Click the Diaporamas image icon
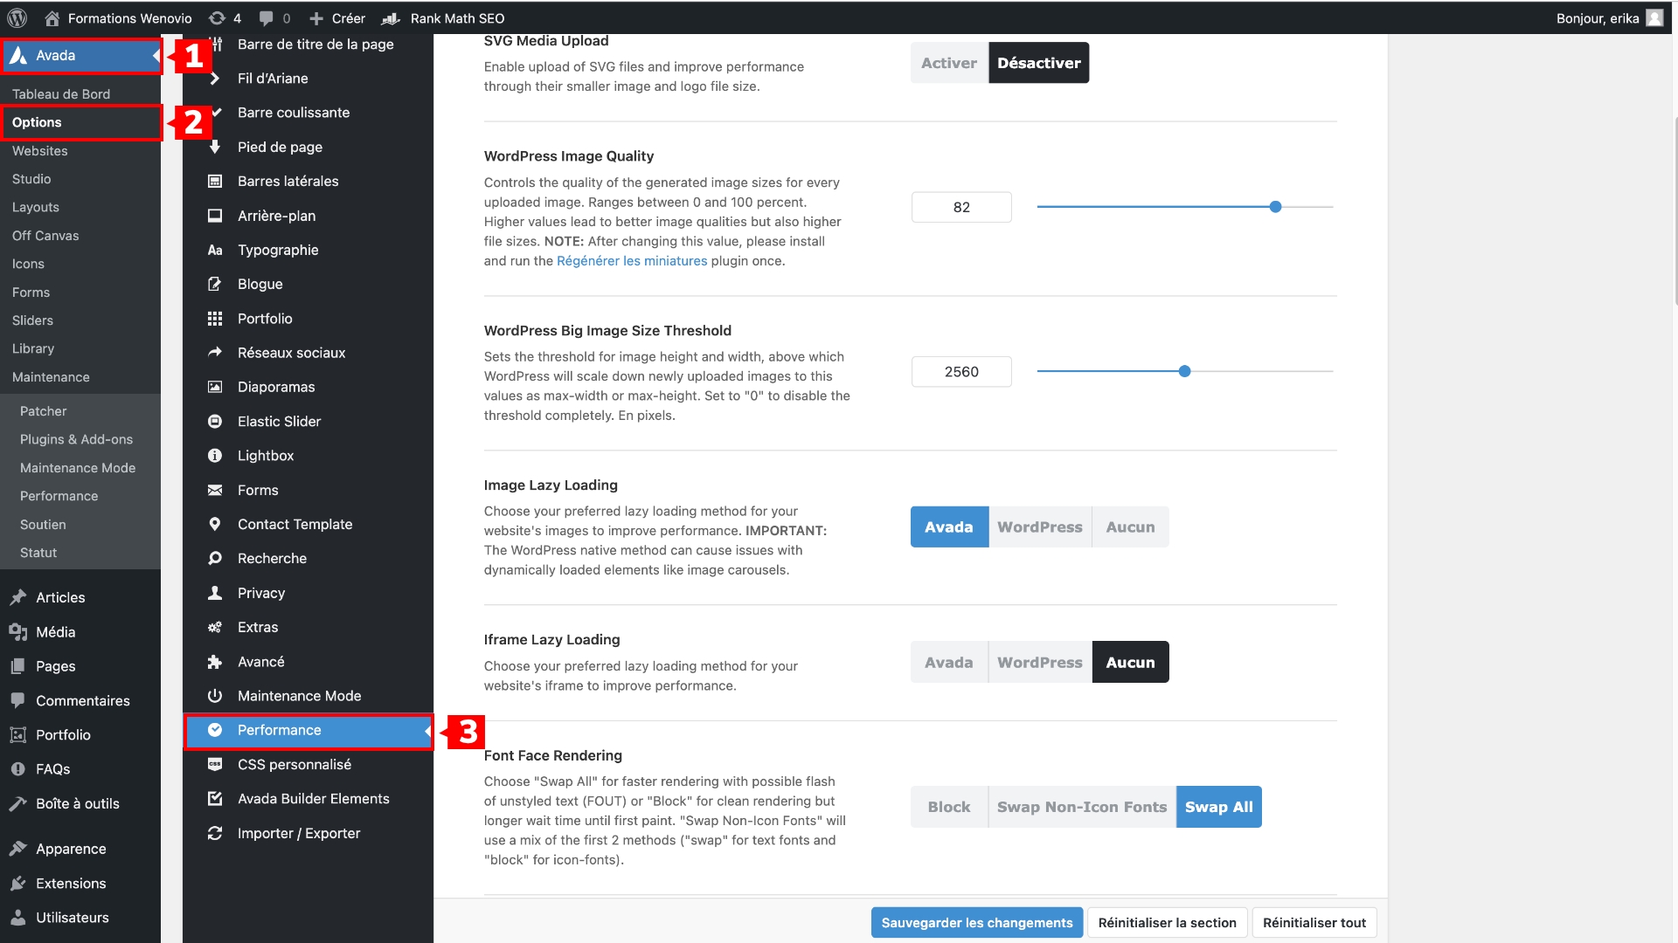 [x=215, y=387]
